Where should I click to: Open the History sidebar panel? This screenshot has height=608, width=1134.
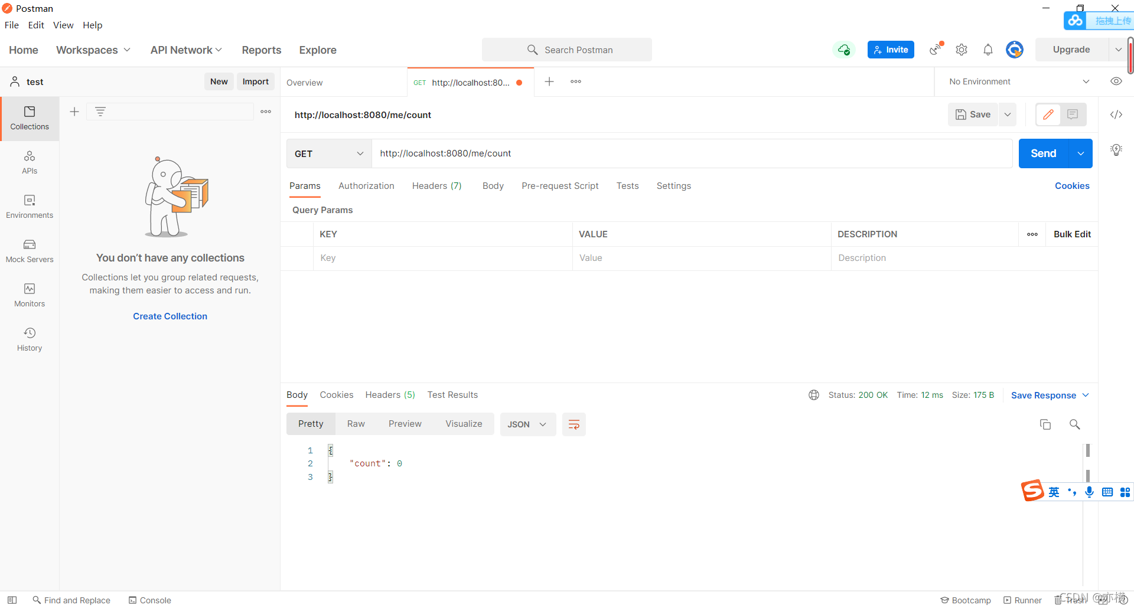pos(30,339)
